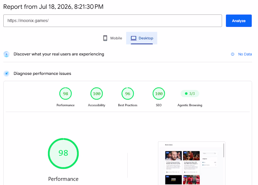This screenshot has height=185, width=258.
Task: Click the Agentic Browsing 3/3 badge
Action: coord(190,93)
